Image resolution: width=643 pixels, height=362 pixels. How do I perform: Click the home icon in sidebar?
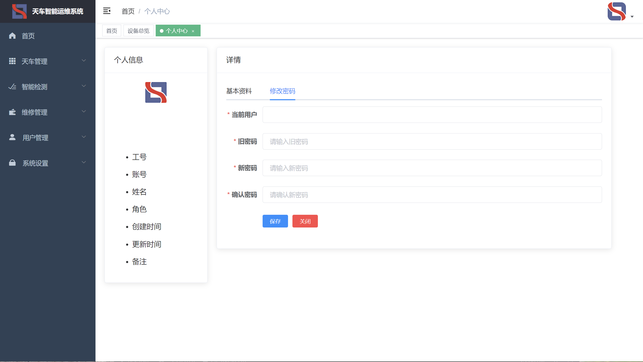pyautogui.click(x=12, y=36)
